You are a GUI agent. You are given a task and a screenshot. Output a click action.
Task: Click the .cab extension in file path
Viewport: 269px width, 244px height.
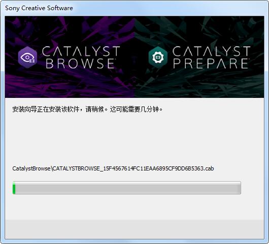(209, 168)
